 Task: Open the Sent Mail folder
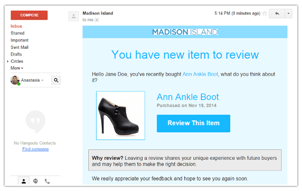point(20,47)
